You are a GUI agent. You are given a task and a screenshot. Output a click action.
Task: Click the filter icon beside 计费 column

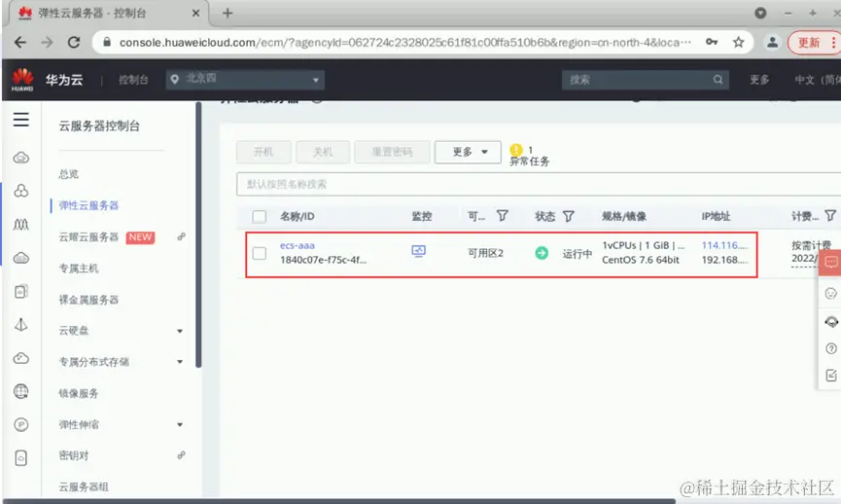(830, 216)
